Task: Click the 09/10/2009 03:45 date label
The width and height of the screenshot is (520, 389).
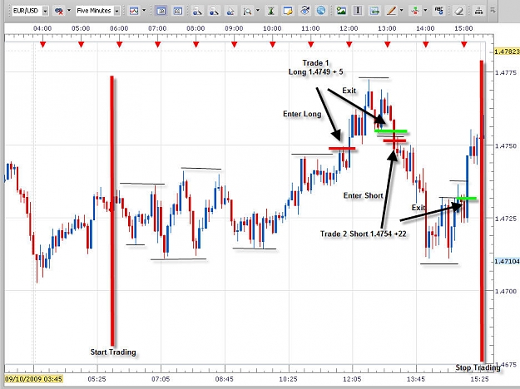Action: (33, 379)
